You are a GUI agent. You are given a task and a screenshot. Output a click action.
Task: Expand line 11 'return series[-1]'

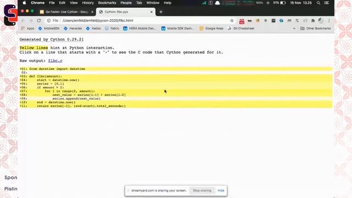(x=176, y=106)
